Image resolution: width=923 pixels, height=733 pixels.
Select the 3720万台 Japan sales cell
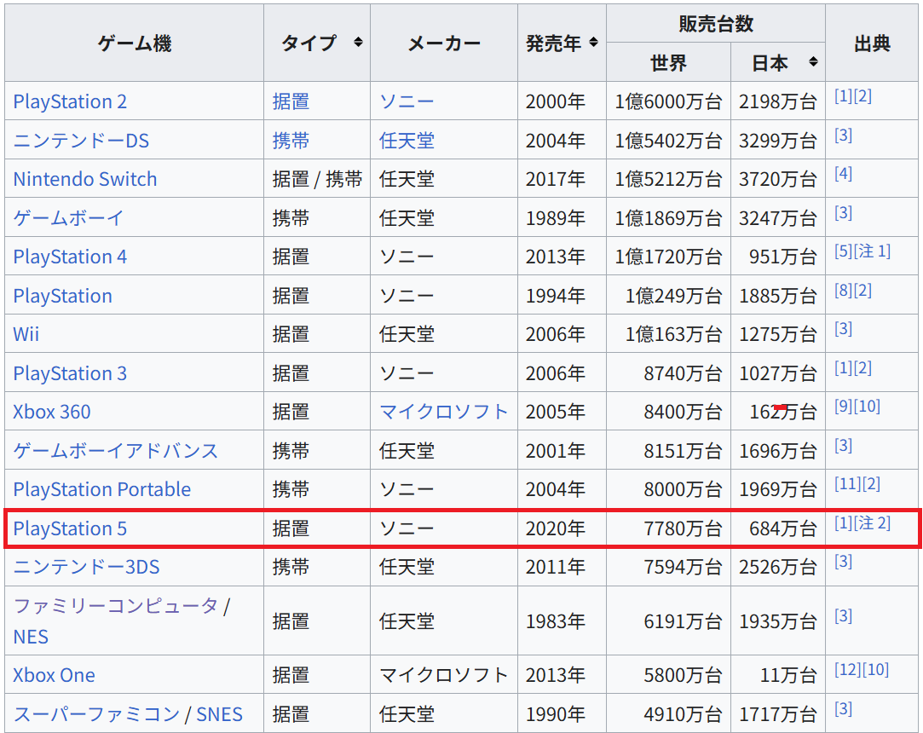778,179
